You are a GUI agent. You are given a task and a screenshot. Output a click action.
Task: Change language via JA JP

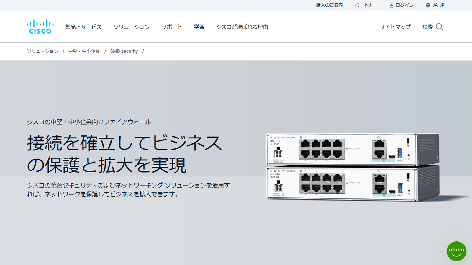438,5
